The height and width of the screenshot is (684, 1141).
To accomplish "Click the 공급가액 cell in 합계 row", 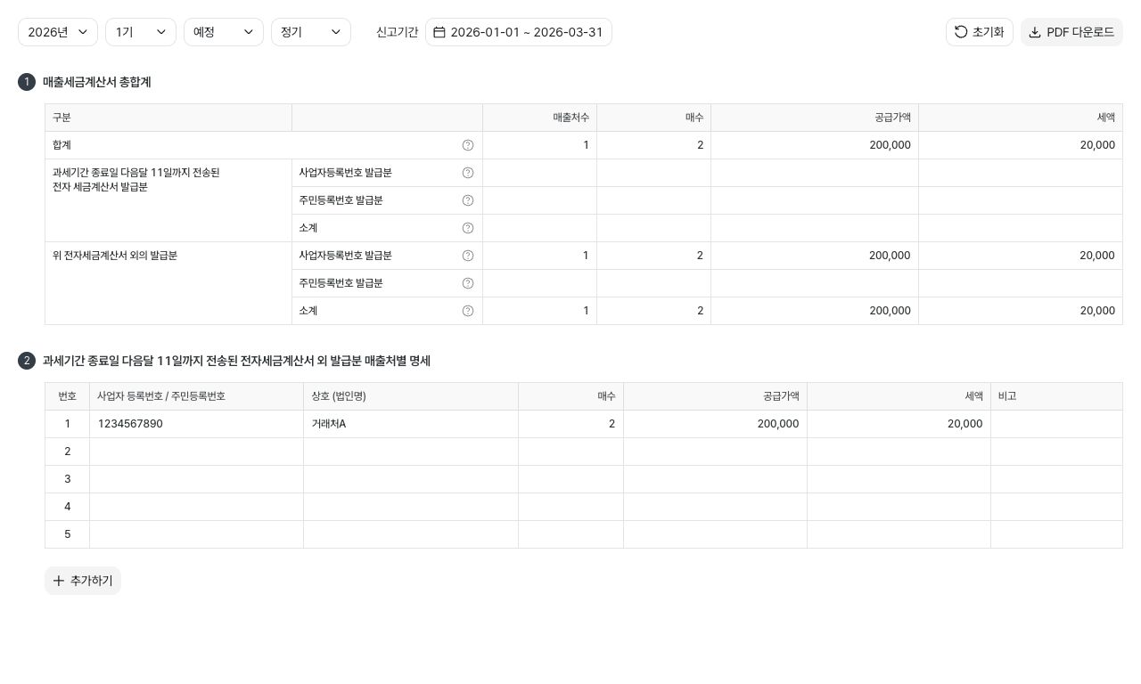I will click(x=815, y=145).
